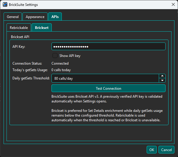Confirm settings with the OK button
Viewport: 178px width, 157px height.
[x=152, y=150]
